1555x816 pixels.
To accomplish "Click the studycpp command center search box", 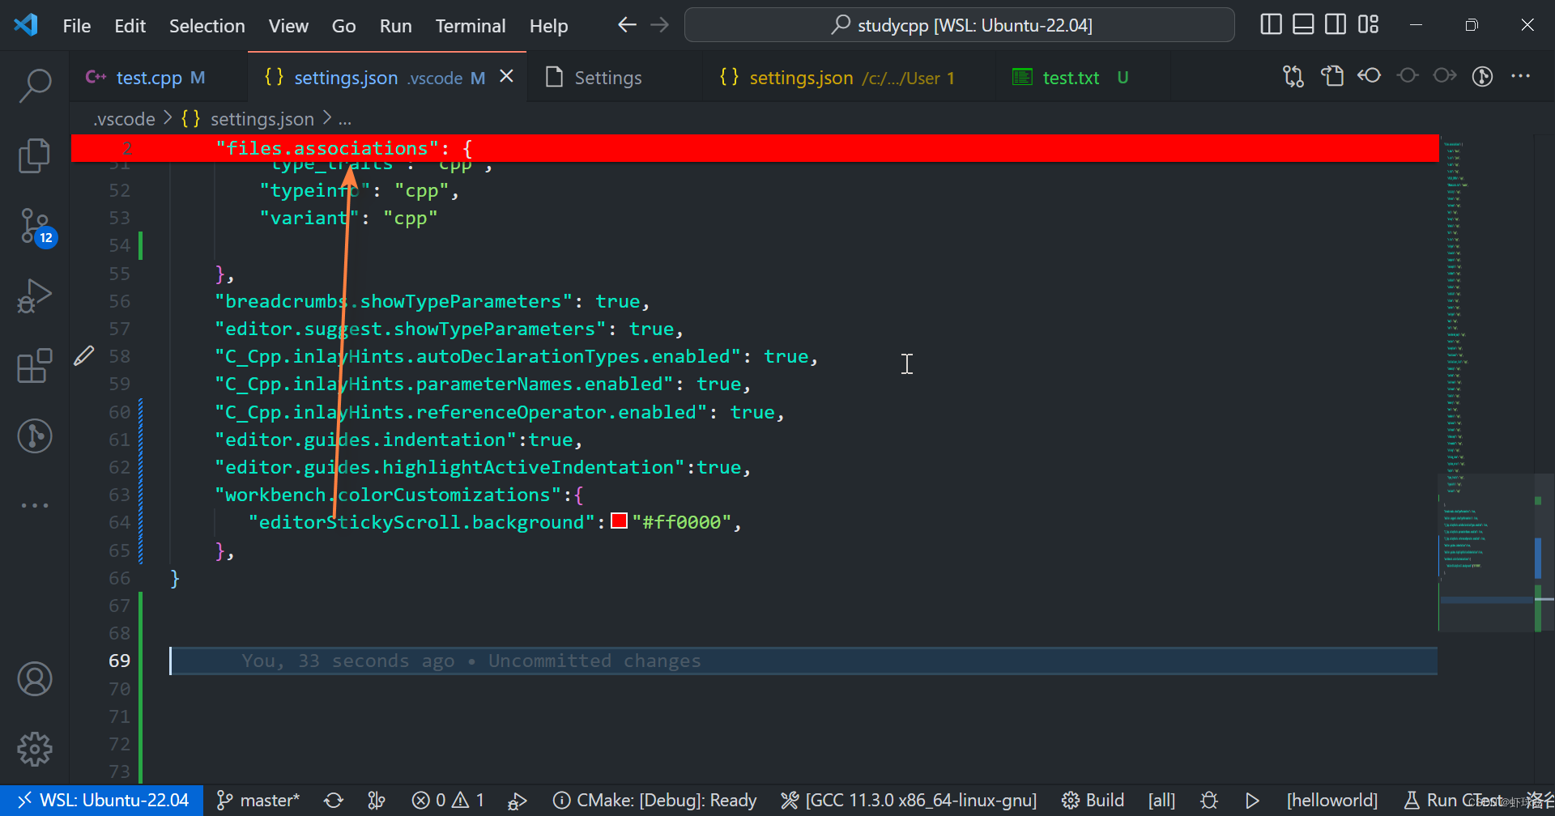I will (960, 25).
